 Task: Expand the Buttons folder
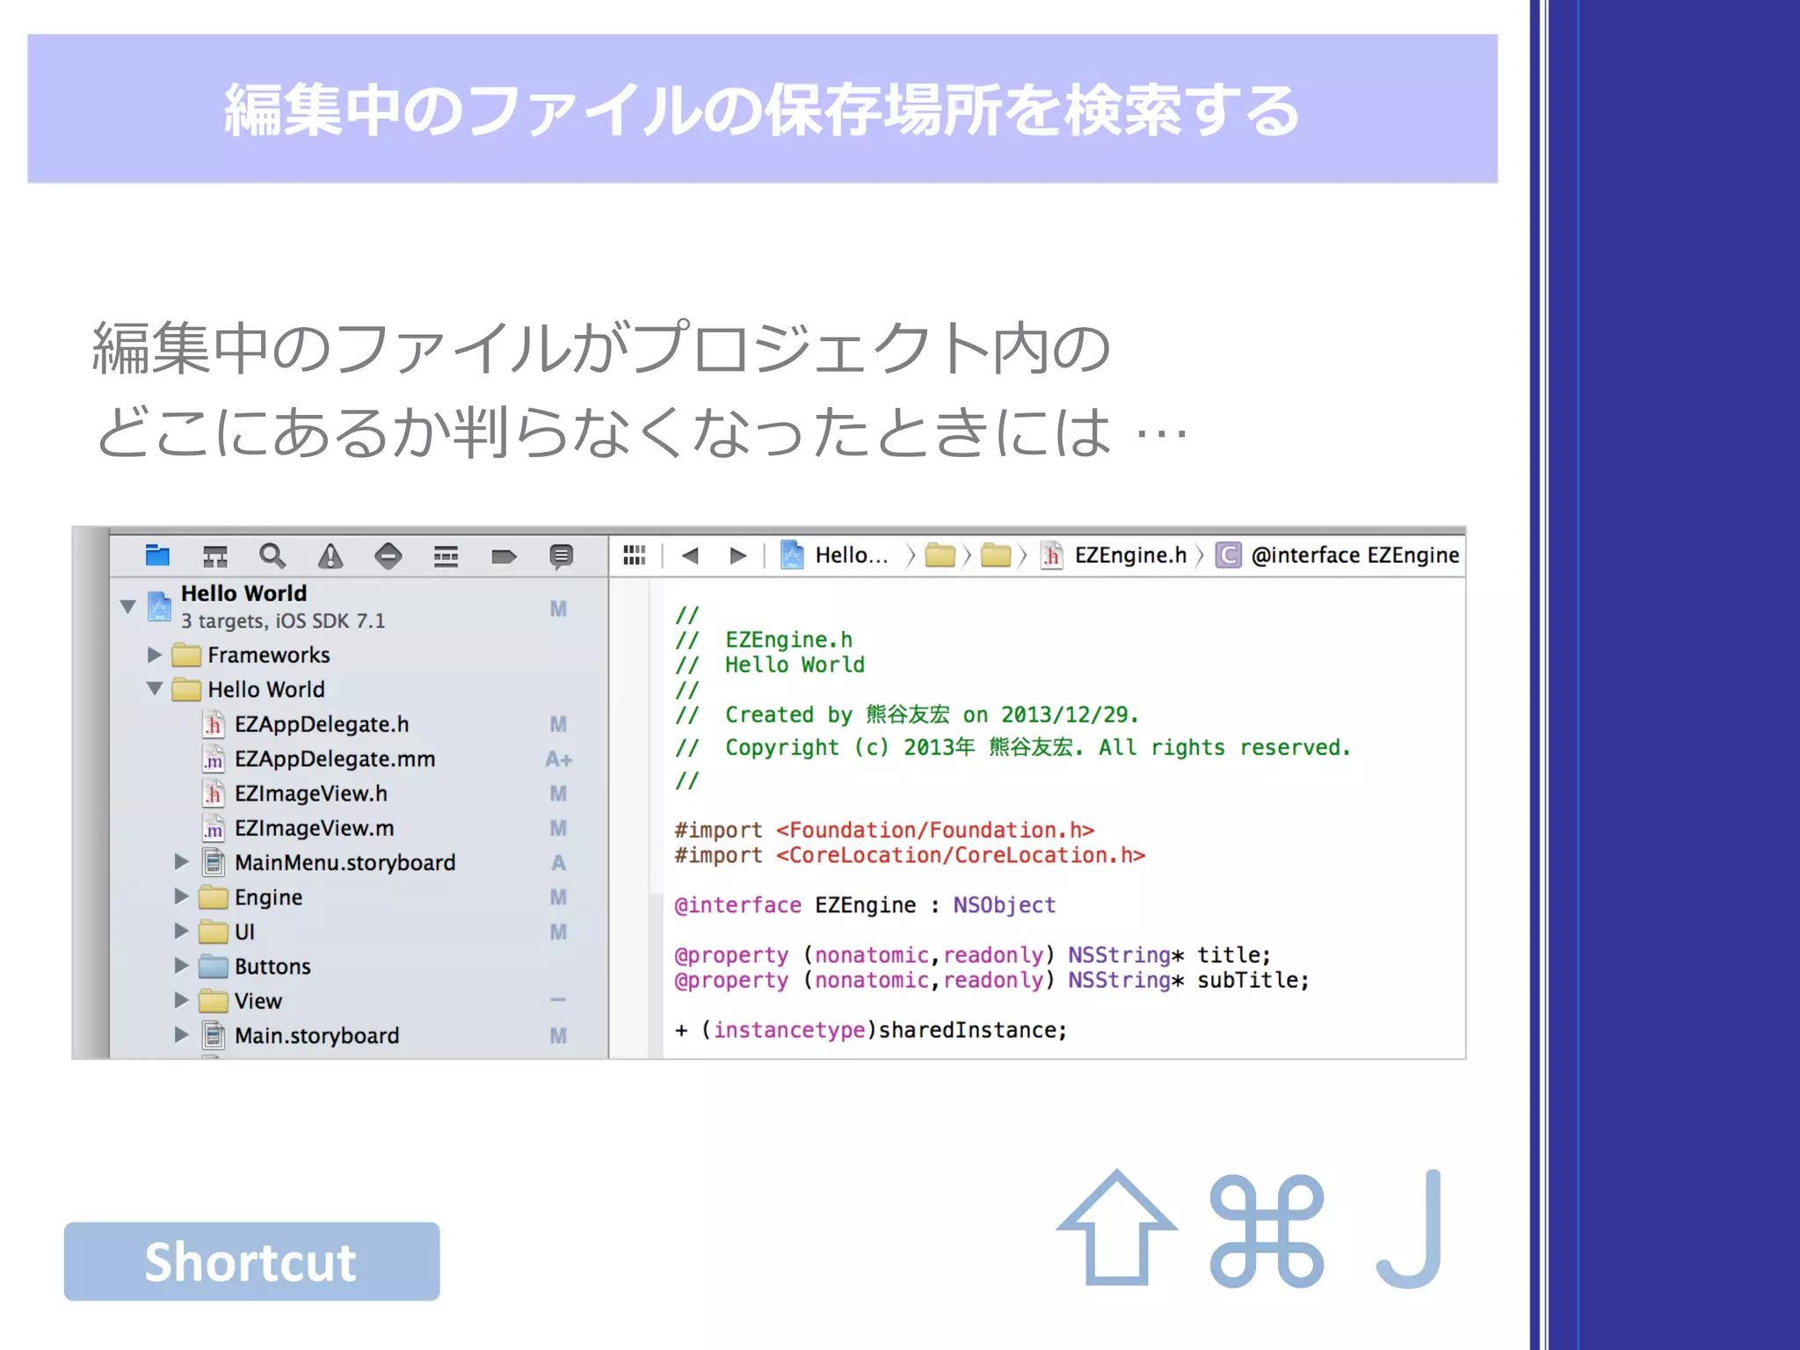(181, 965)
